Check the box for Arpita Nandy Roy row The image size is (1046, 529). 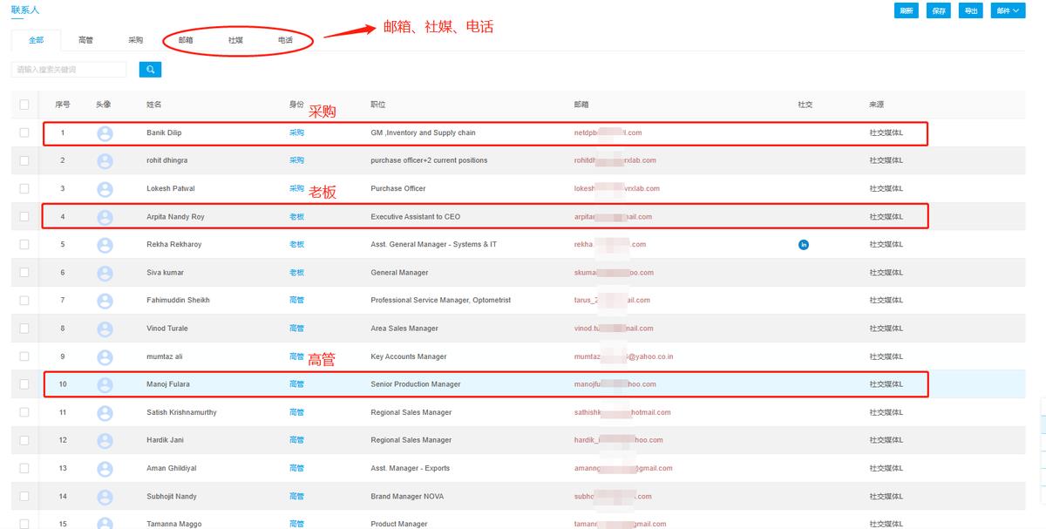[x=24, y=217]
